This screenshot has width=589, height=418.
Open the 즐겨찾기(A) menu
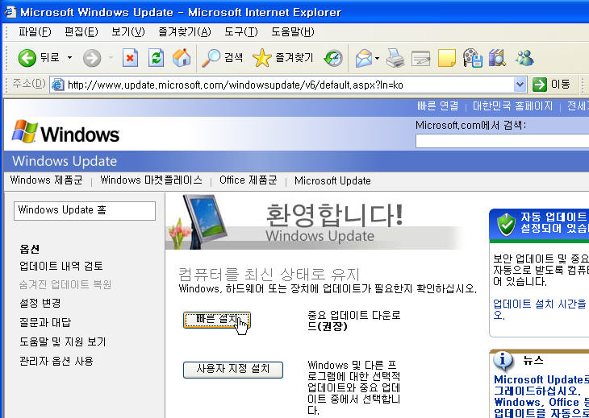[185, 32]
